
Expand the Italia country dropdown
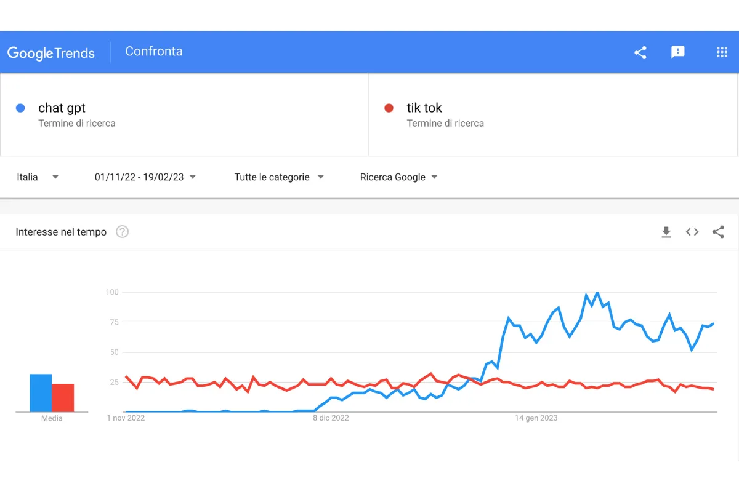(x=38, y=177)
